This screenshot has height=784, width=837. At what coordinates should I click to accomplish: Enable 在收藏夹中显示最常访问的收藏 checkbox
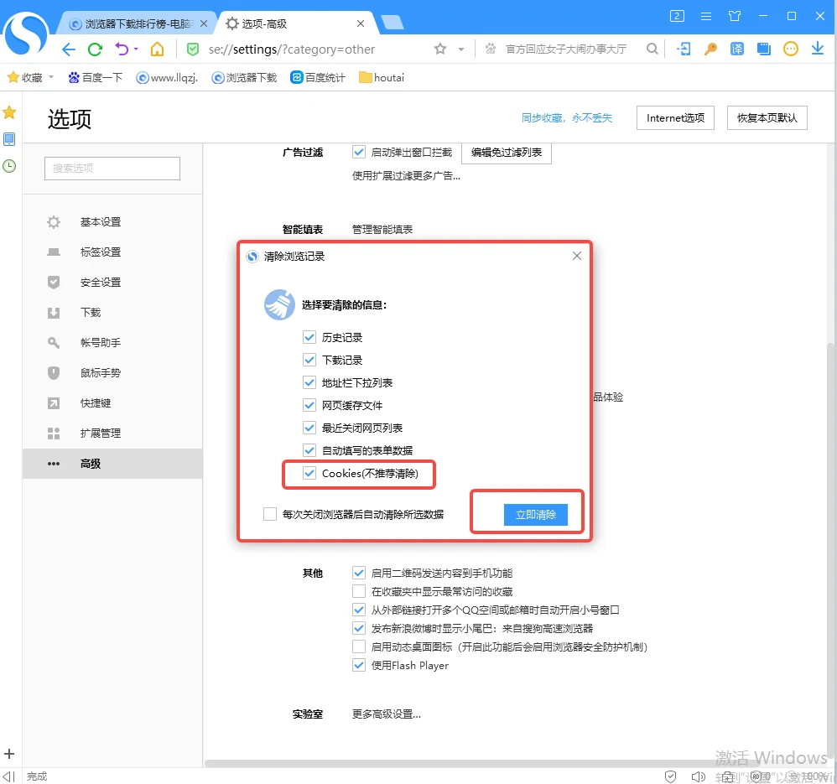tap(359, 591)
